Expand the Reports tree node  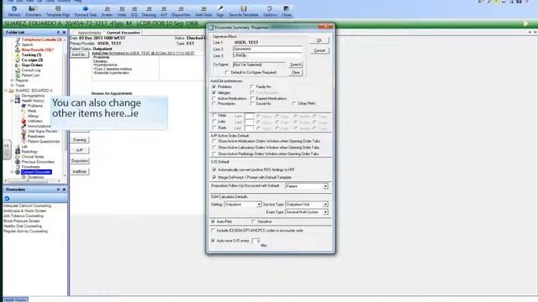(x=12, y=81)
